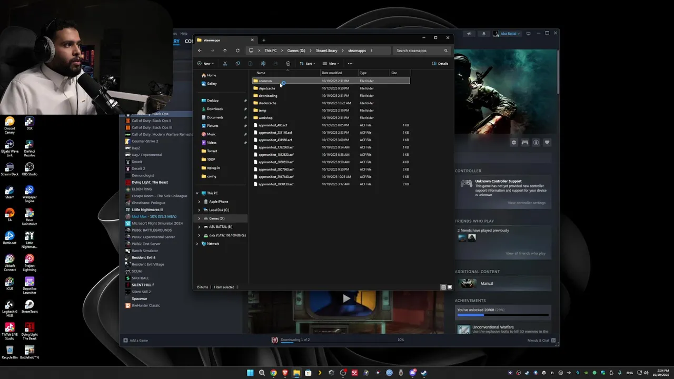Delete the selected item with the trash icon
Screen dimensions: 674x379
pos(288,64)
